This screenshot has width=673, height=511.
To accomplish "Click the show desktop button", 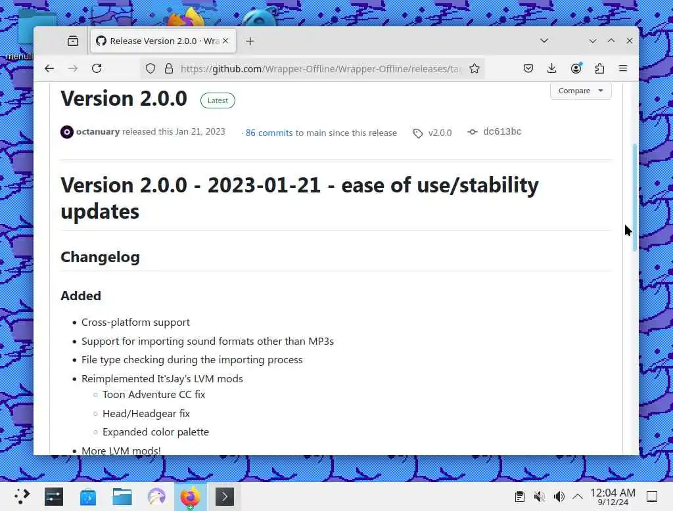I will (652, 497).
